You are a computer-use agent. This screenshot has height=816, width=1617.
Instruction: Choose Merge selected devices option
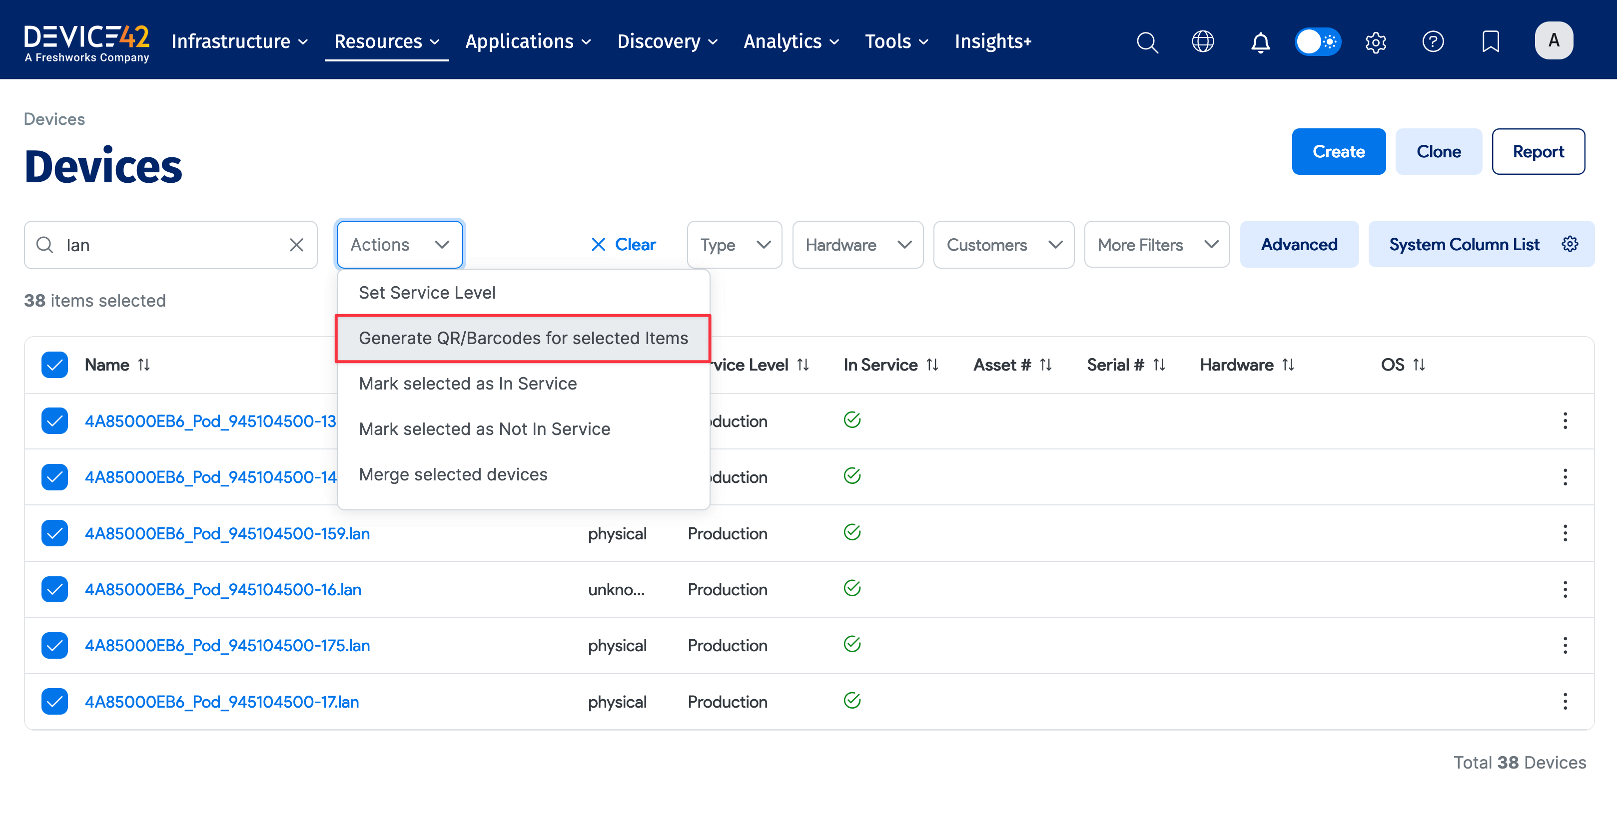453,475
